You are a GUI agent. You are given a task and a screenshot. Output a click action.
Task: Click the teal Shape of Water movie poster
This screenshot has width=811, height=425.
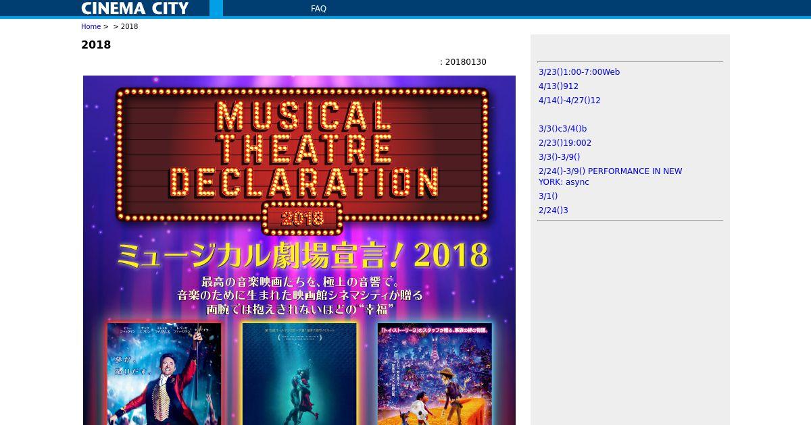pyautogui.click(x=299, y=374)
